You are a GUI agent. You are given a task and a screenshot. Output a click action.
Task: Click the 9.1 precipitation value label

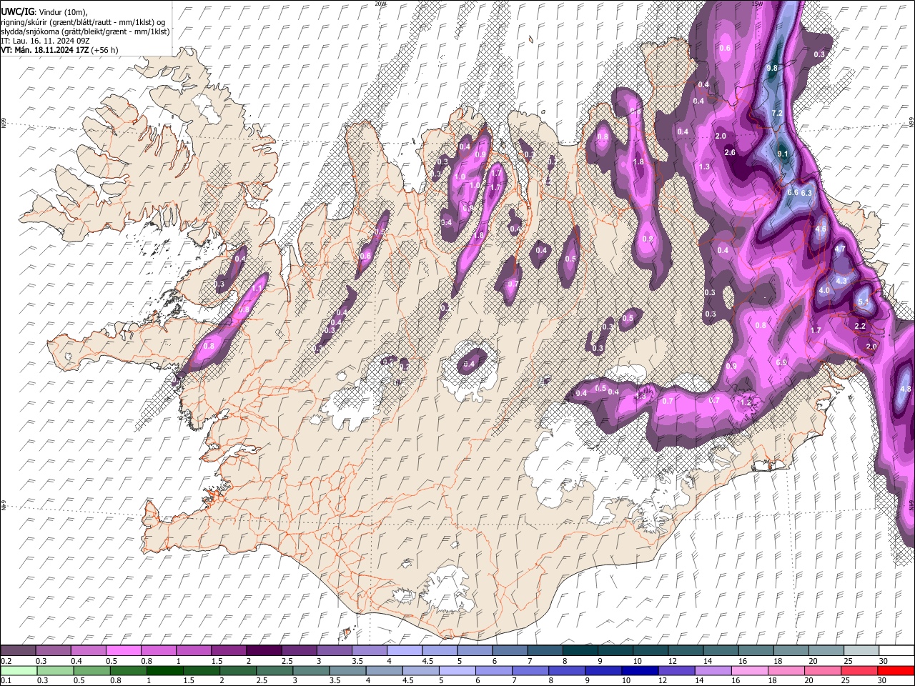tap(783, 154)
